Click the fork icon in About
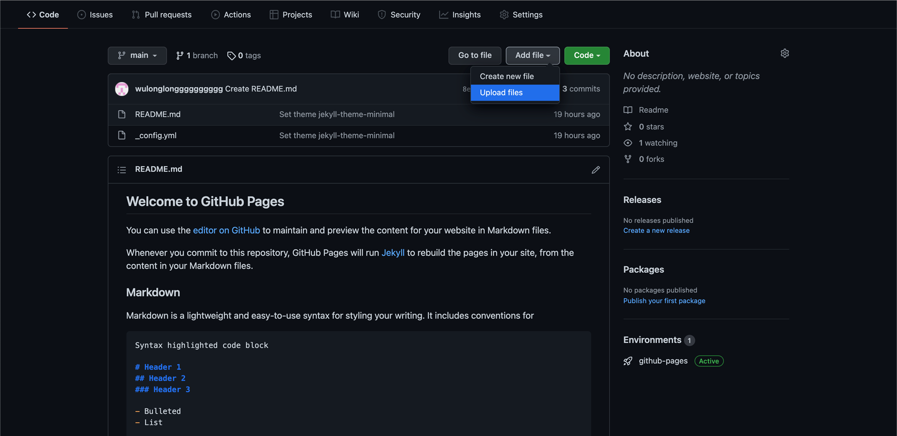 [x=628, y=159]
